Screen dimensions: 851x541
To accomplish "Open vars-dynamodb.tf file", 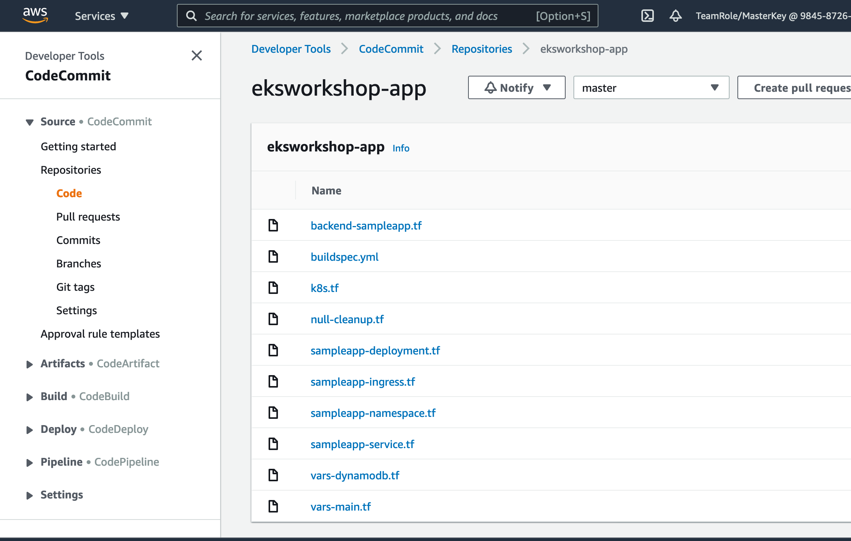I will tap(355, 475).
